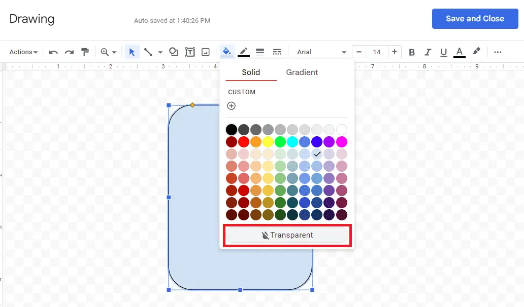Screen dimensions: 524x307
Task: Select the Text box tool
Action: 190,52
